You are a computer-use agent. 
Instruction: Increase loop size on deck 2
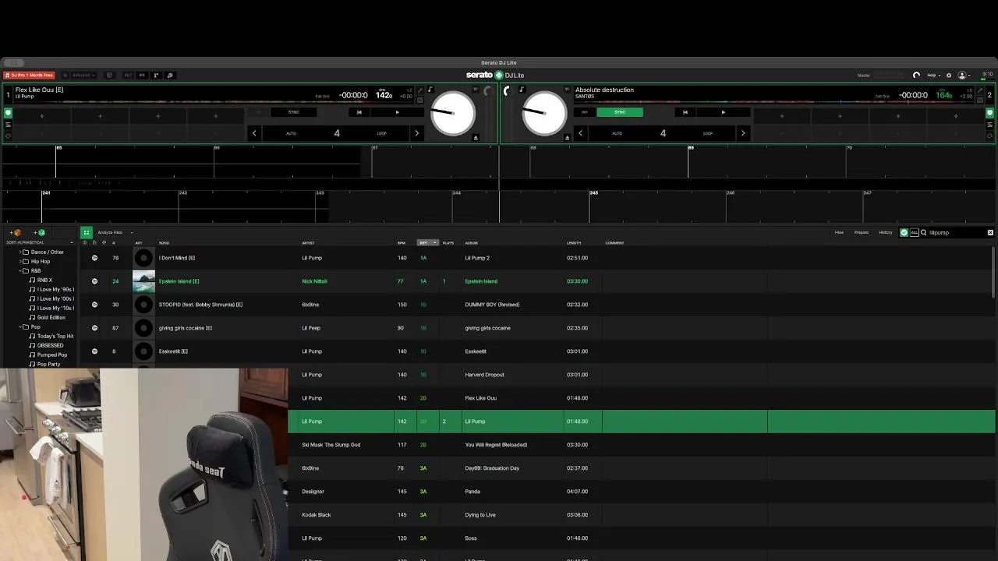click(742, 133)
